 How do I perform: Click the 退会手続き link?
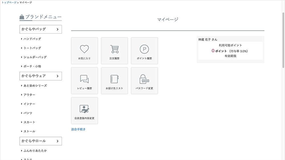[78, 129]
